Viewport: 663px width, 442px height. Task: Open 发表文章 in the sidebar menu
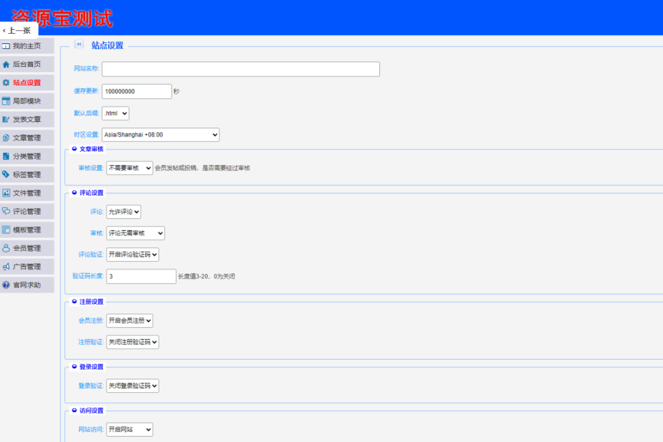pyautogui.click(x=27, y=120)
